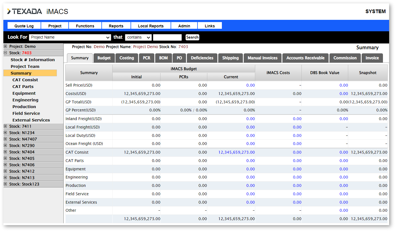Open the Look For field dropdown

70,37
